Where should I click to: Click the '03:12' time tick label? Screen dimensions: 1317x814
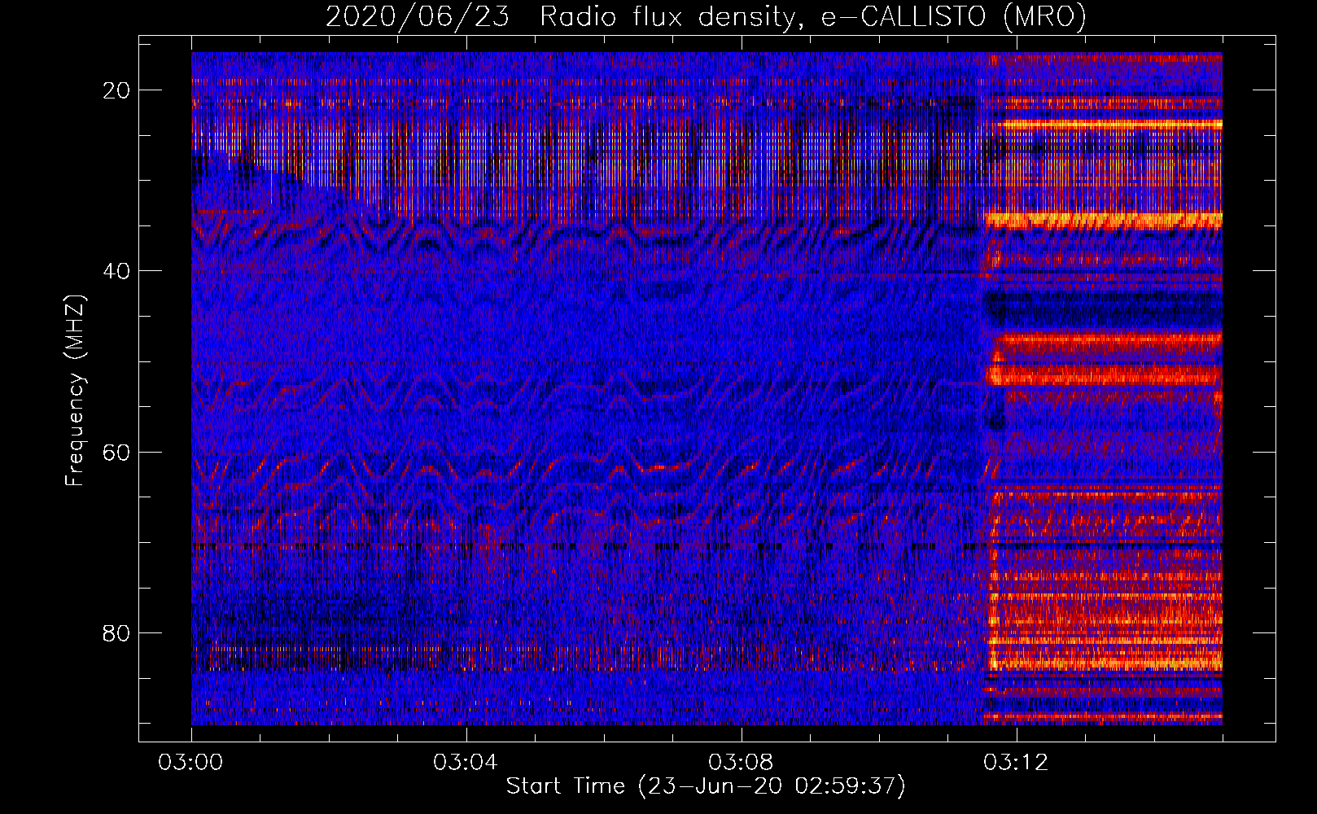pyautogui.click(x=1016, y=763)
